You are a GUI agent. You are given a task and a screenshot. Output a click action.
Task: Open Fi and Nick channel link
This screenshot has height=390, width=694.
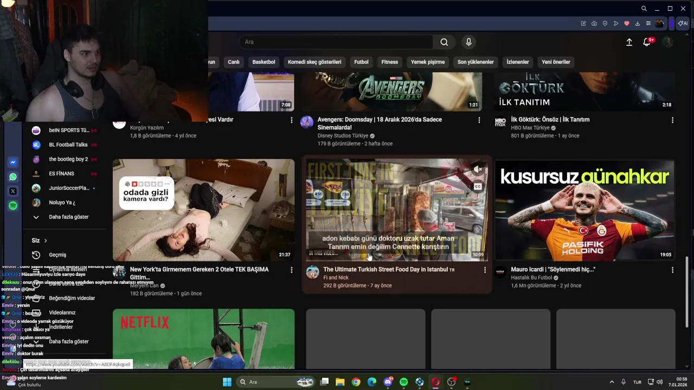click(x=336, y=277)
